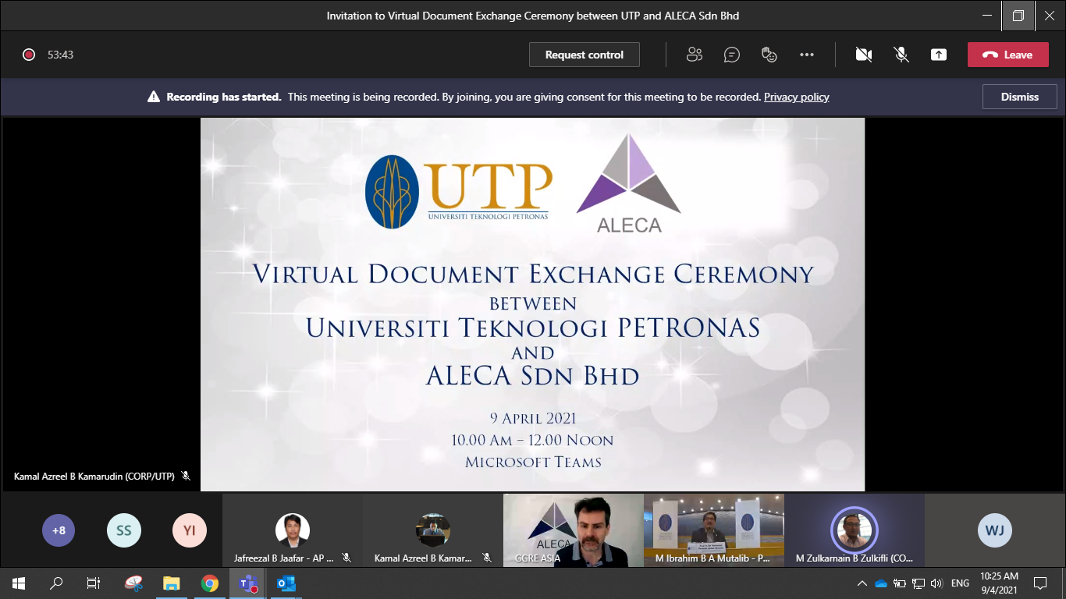Click the muted mic icon beside Jafreezal's name

[346, 558]
